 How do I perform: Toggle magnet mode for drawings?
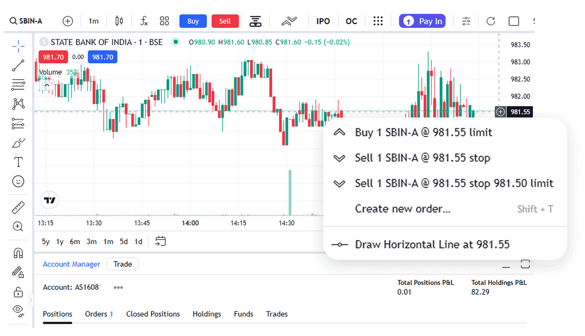[18, 253]
